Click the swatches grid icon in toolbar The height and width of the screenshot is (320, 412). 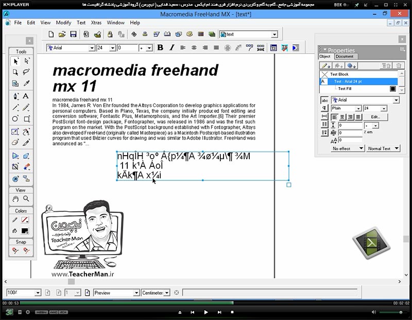coord(201,34)
